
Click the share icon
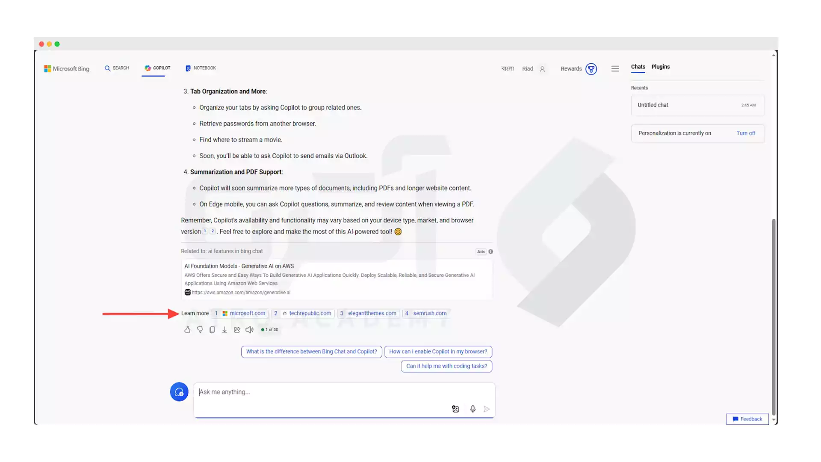tap(237, 329)
